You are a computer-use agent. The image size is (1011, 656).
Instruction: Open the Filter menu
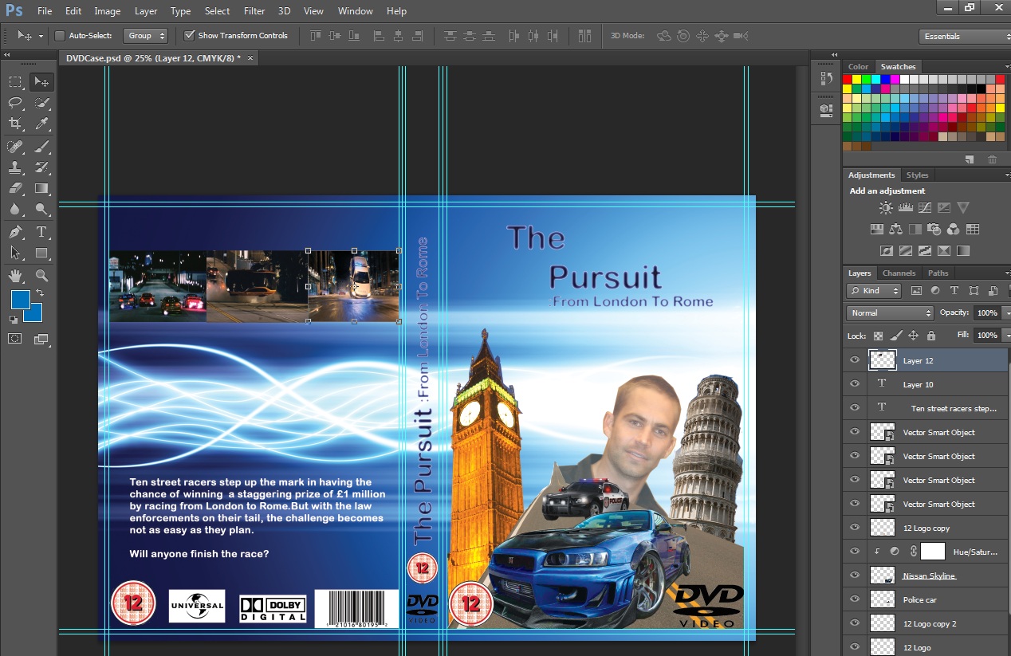point(254,11)
